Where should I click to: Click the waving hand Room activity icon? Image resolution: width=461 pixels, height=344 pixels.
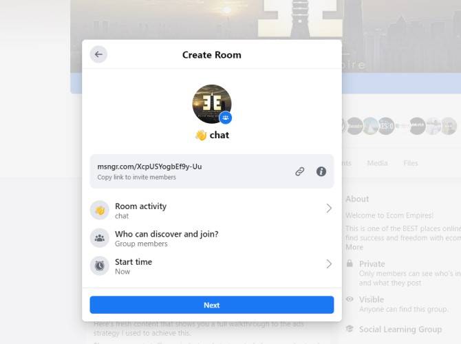click(x=100, y=211)
